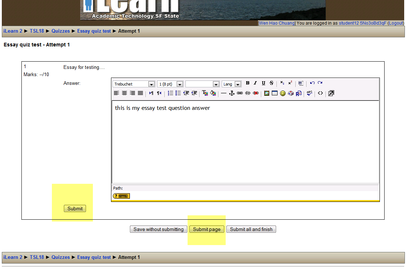Click the yellow keyboard shortcuts help icon
406x269 pixels.
coord(122,196)
